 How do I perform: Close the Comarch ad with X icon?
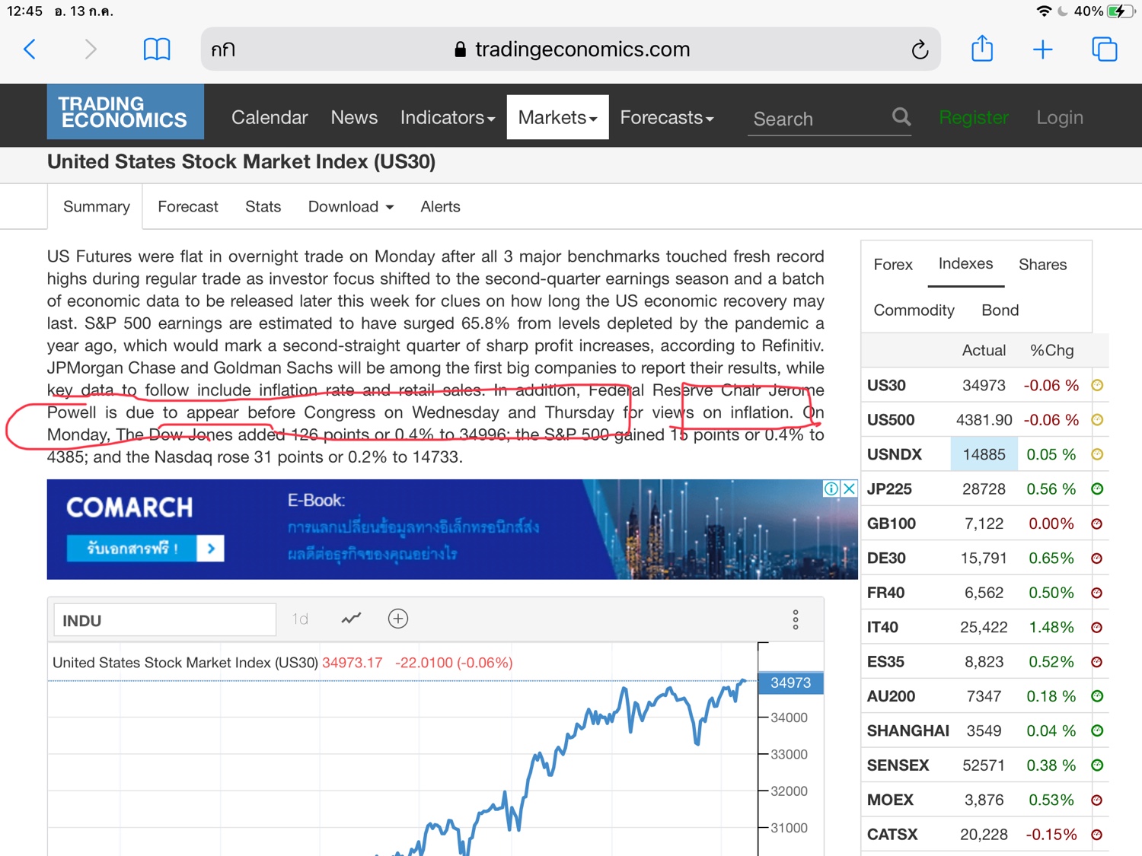click(x=849, y=488)
